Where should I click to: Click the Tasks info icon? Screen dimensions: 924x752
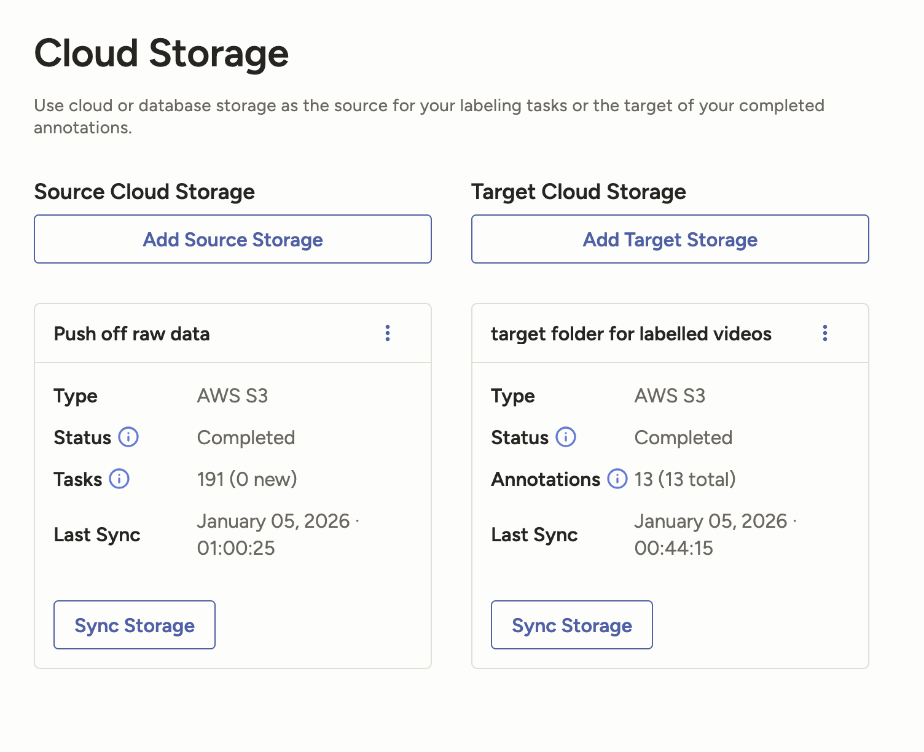pyautogui.click(x=119, y=479)
